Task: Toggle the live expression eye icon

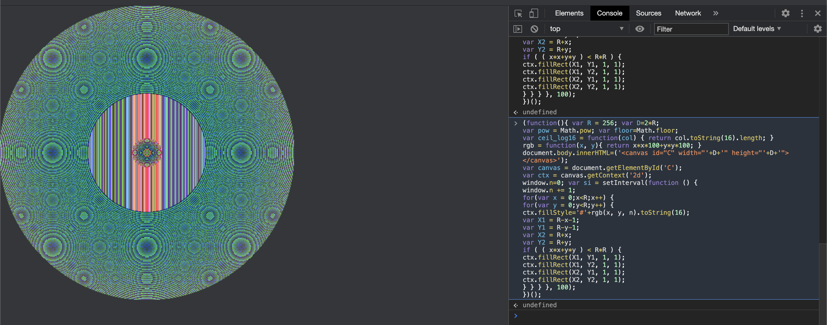Action: (639, 29)
